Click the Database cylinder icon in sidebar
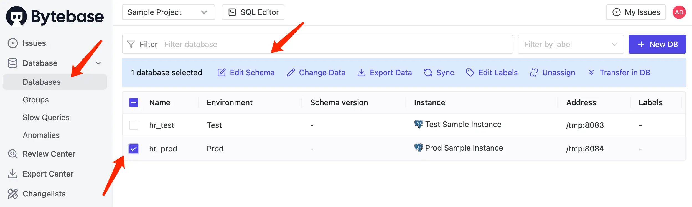Image resolution: width=692 pixels, height=207 pixels. 13,63
